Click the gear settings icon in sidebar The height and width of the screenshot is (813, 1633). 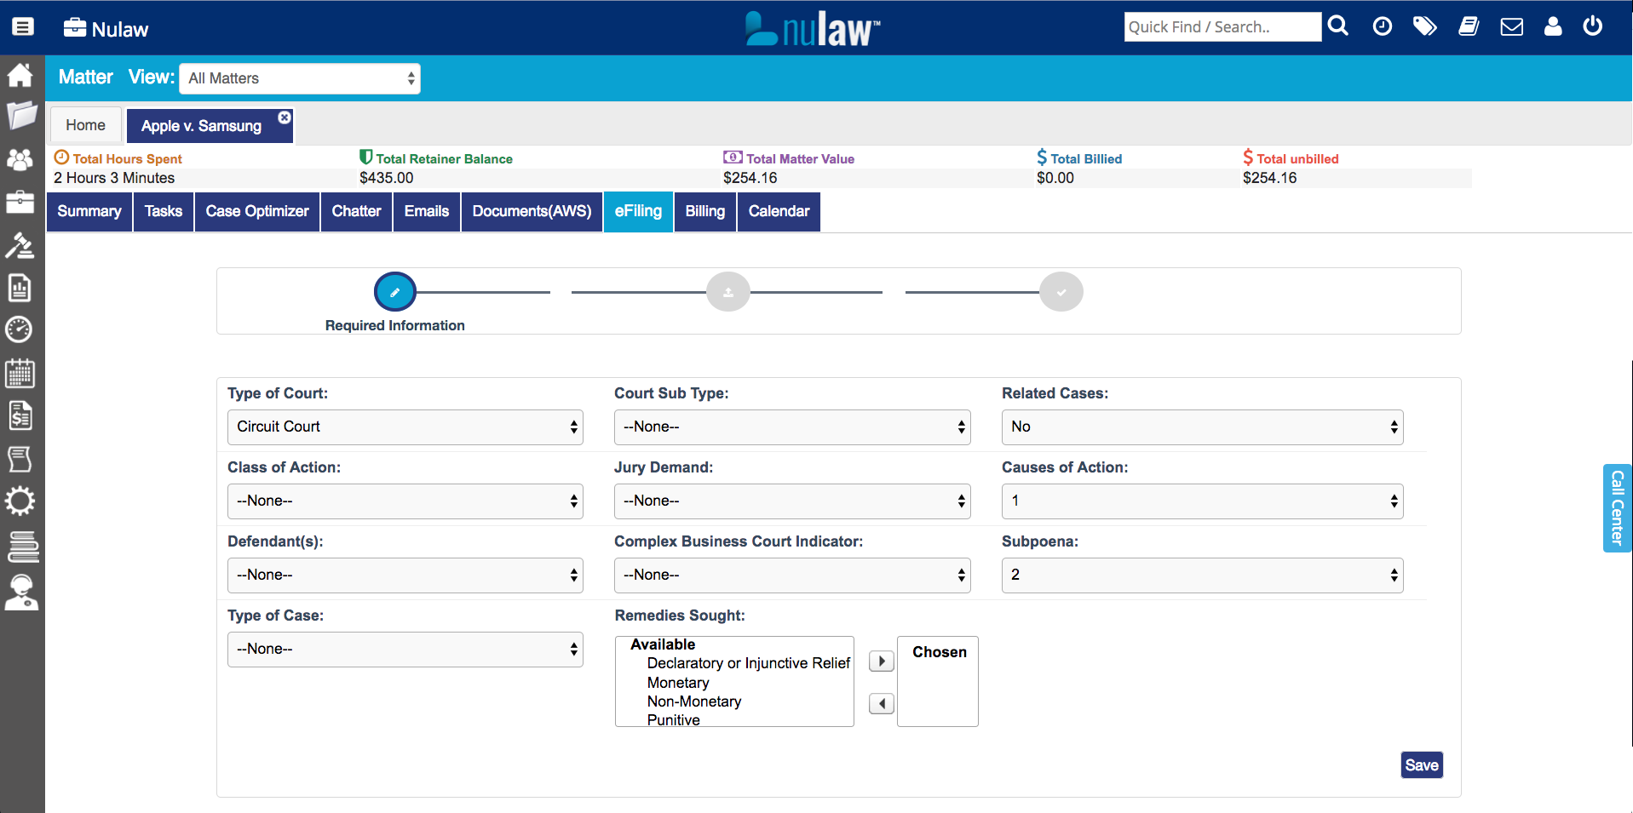coord(20,501)
